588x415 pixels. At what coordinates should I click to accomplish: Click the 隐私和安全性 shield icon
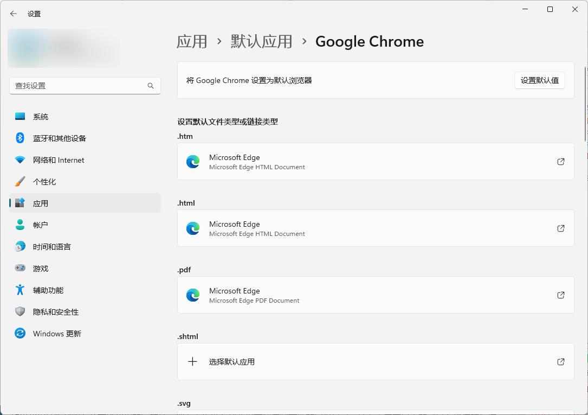(20, 312)
